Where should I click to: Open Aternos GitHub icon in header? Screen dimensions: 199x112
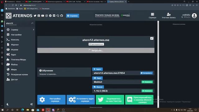[x=62, y=16]
